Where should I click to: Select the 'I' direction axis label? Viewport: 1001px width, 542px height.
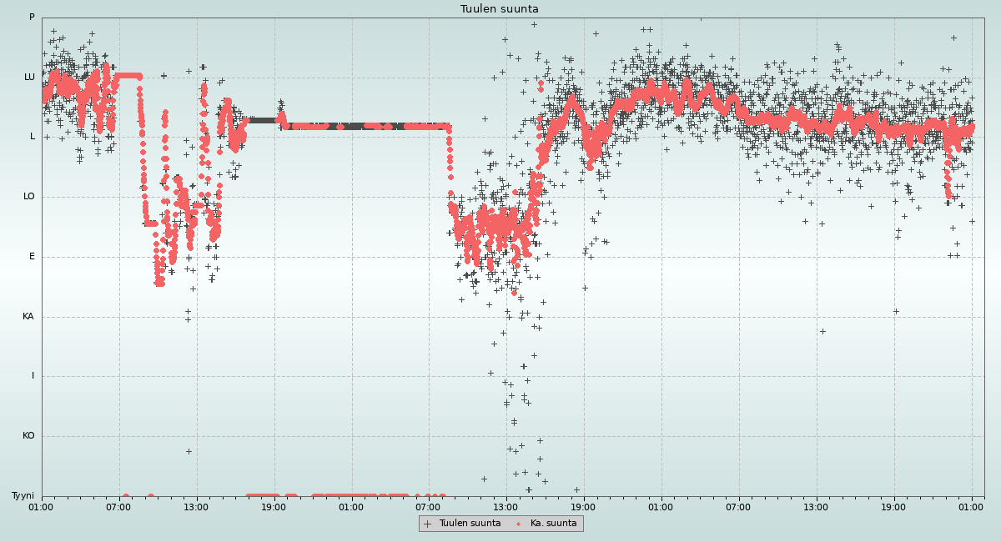(x=33, y=376)
